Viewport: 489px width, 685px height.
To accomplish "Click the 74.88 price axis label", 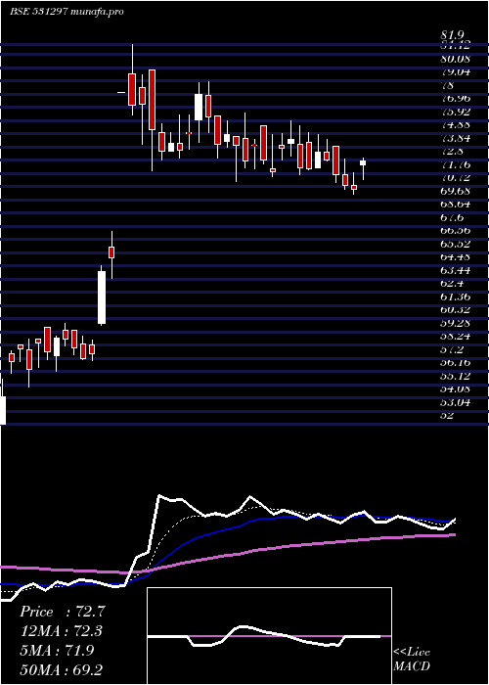I will [x=456, y=124].
